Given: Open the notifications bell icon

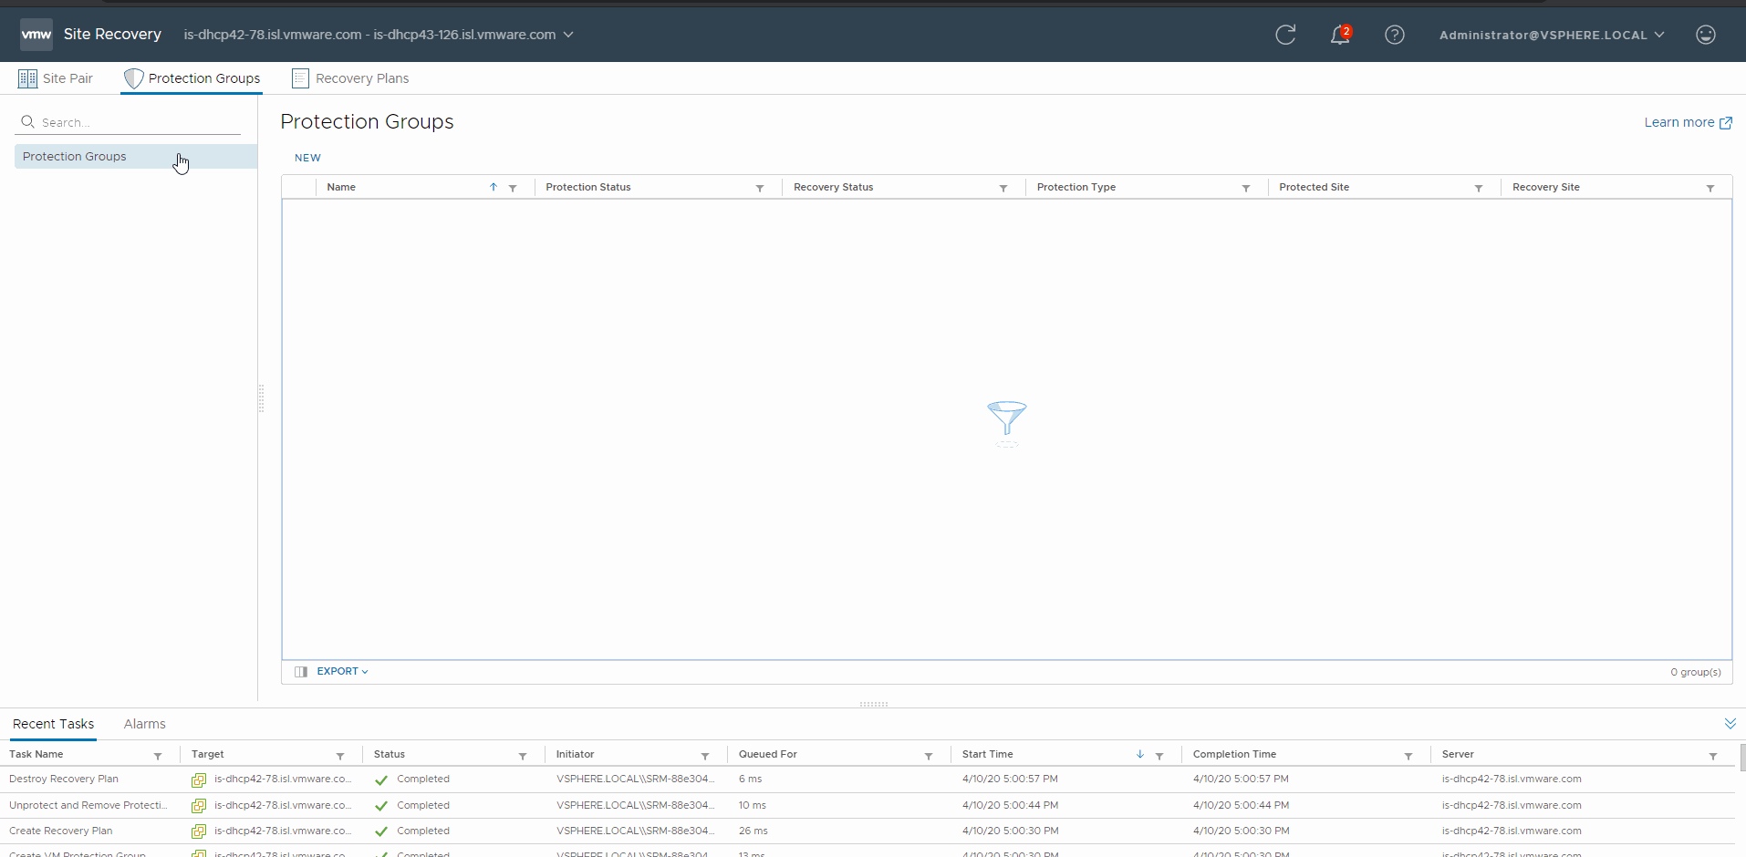Looking at the screenshot, I should [1339, 35].
